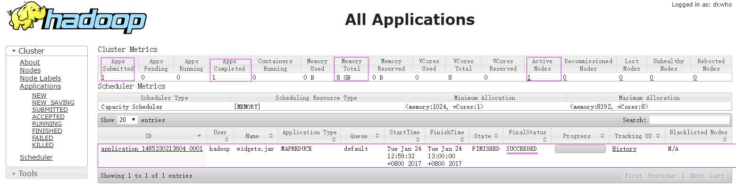Go to Previous page of entries
This screenshot has height=188, width=736.
661,176
